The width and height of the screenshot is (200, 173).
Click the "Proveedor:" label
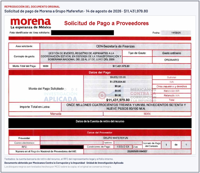[x=24, y=138]
